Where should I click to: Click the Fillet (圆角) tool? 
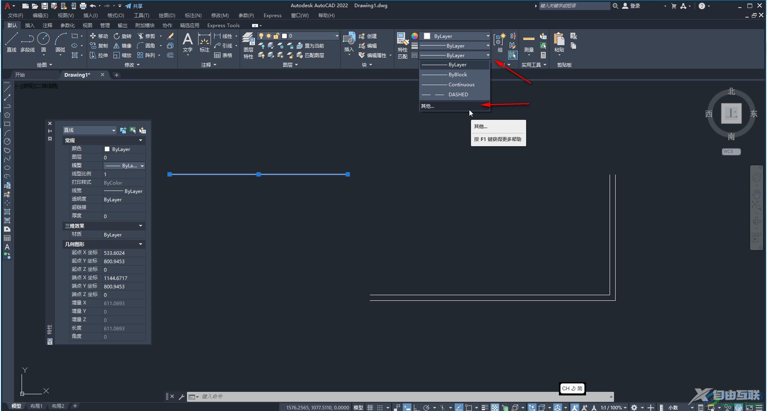pos(146,46)
